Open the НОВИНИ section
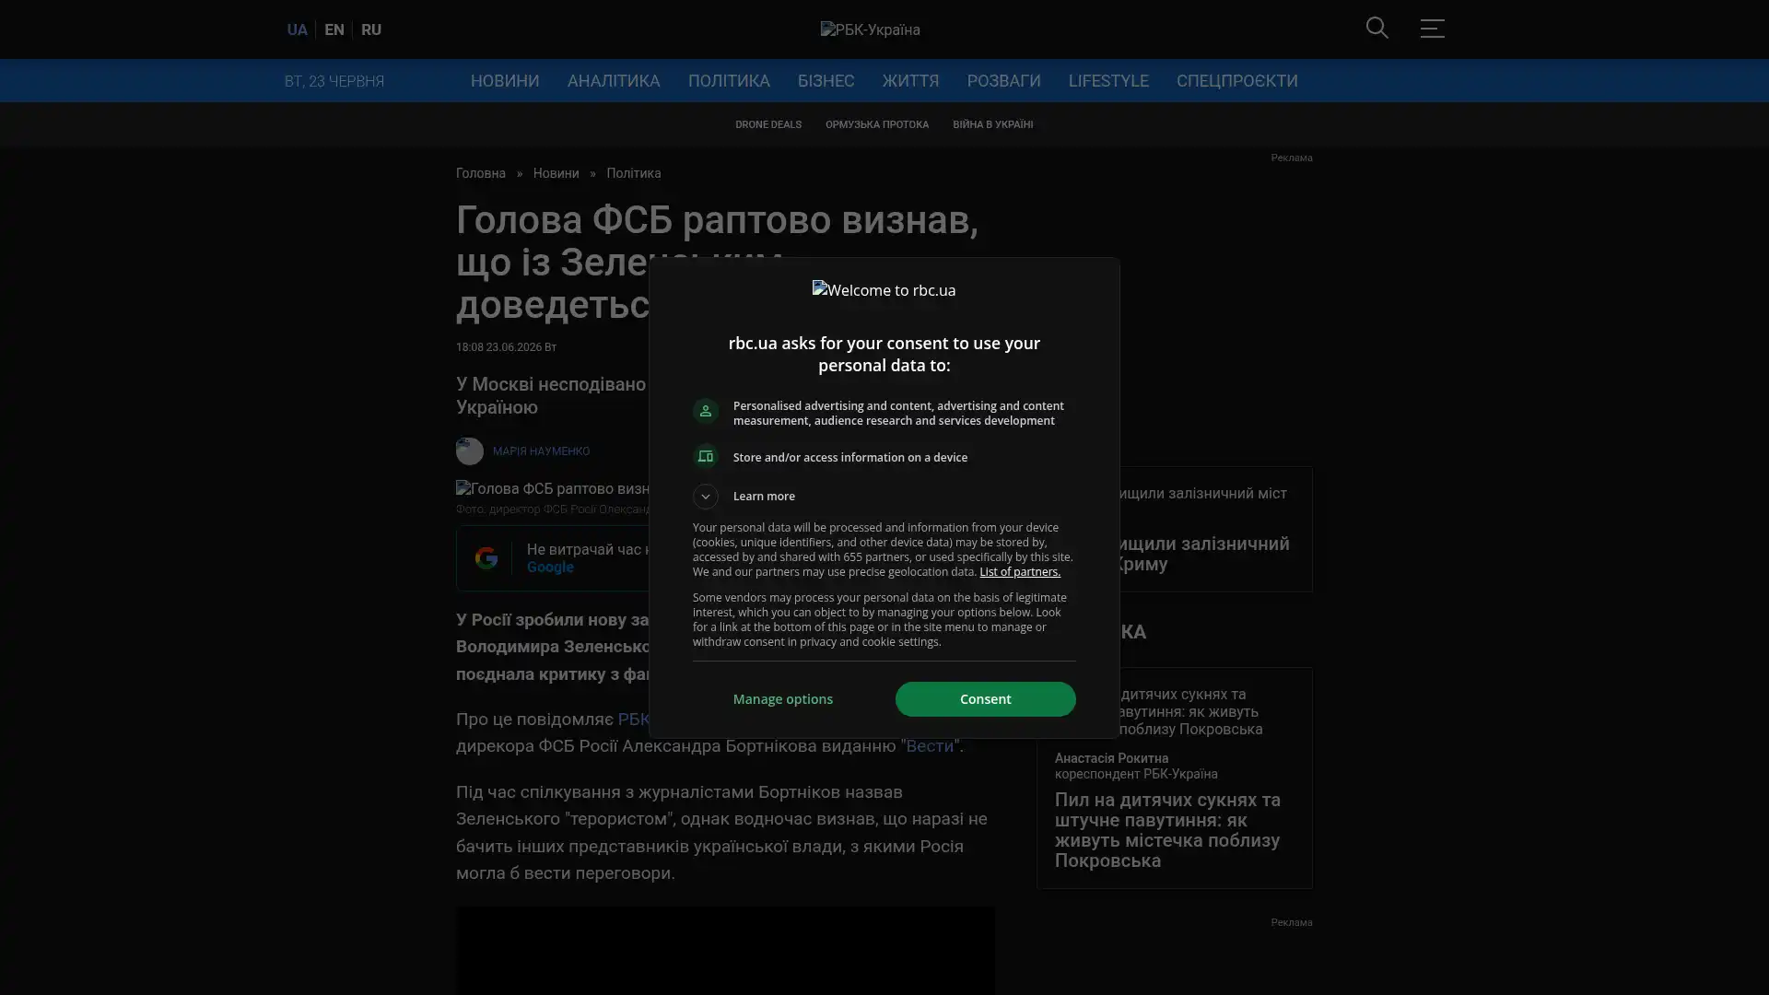Screen dimensions: 1769x995 505,81
